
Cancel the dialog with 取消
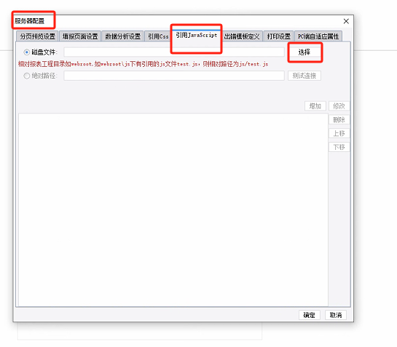click(336, 315)
